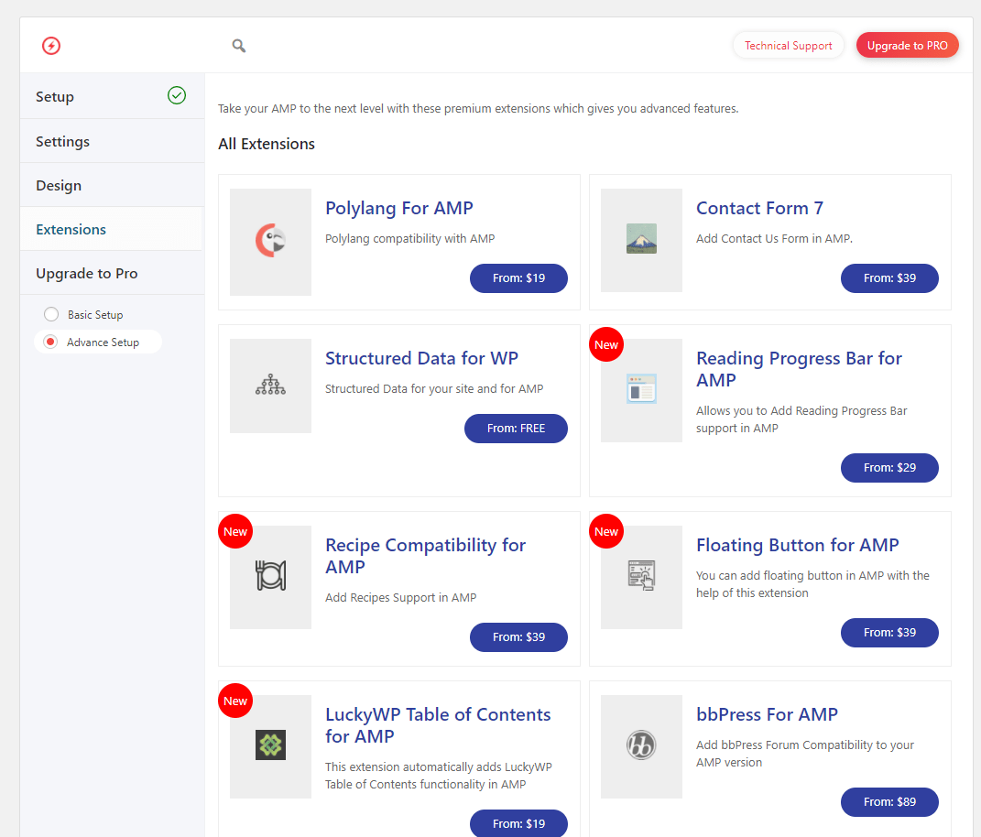Open Floating Button for AMP title

798,546
